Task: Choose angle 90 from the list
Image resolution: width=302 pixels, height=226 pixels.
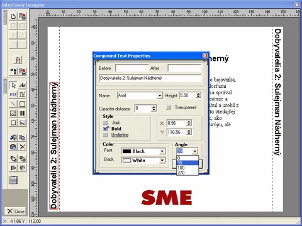Action: 187,163
